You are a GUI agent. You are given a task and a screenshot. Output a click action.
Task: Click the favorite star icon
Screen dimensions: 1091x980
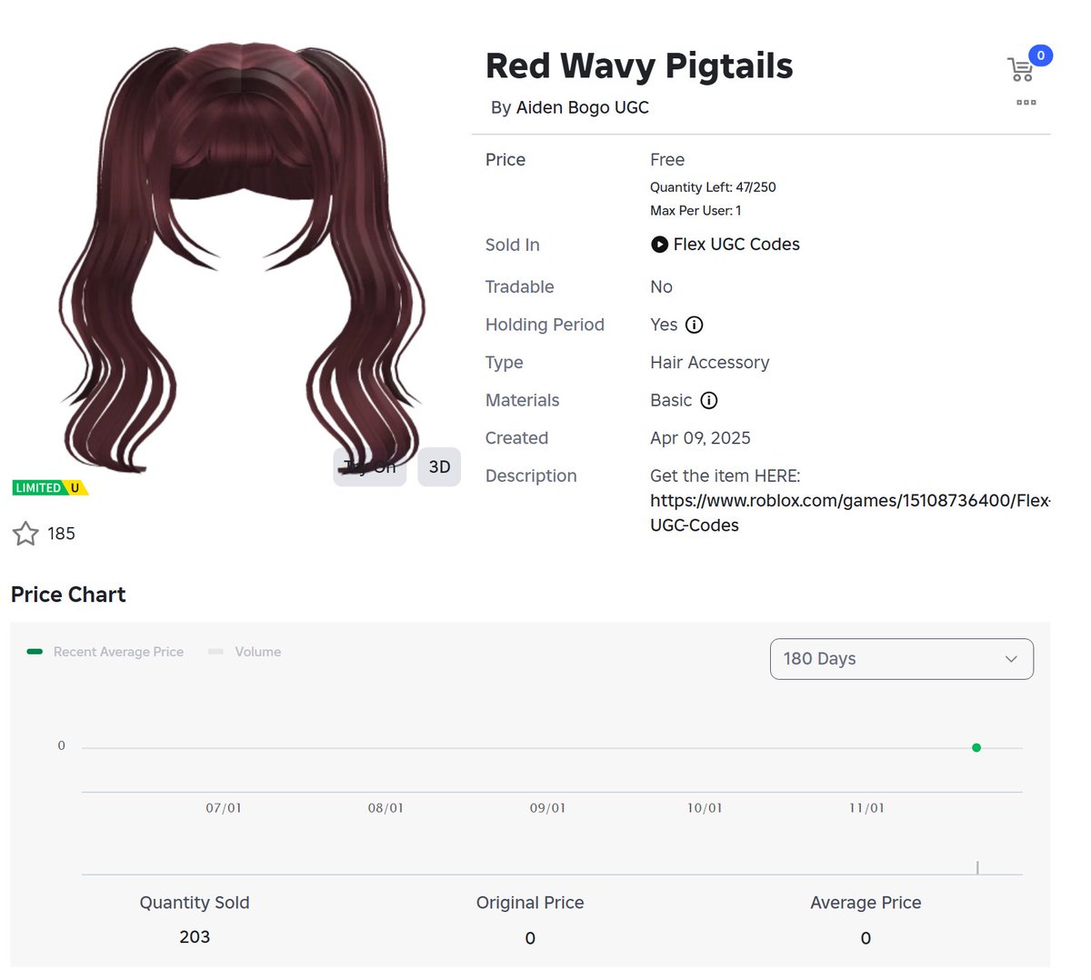pyautogui.click(x=25, y=534)
